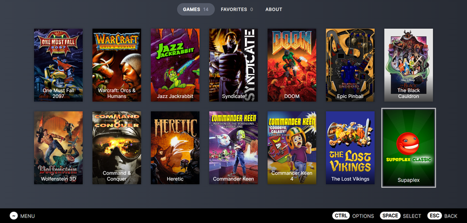Open the Epic Pinball game tile
467x223 pixels.
point(350,65)
